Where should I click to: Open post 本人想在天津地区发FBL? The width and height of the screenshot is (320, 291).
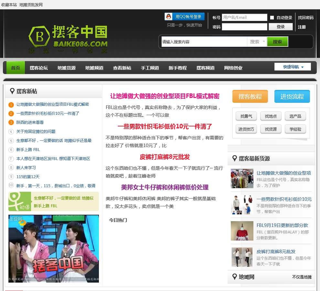[53, 158]
